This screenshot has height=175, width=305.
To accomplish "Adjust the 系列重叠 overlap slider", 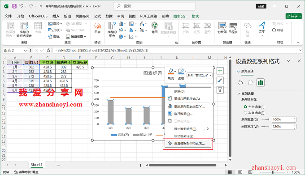I will pos(265,120).
